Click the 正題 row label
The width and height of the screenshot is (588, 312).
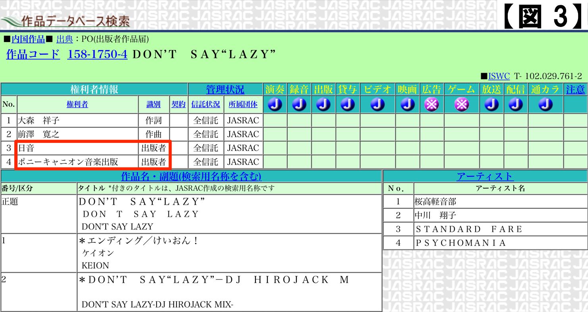(10, 202)
